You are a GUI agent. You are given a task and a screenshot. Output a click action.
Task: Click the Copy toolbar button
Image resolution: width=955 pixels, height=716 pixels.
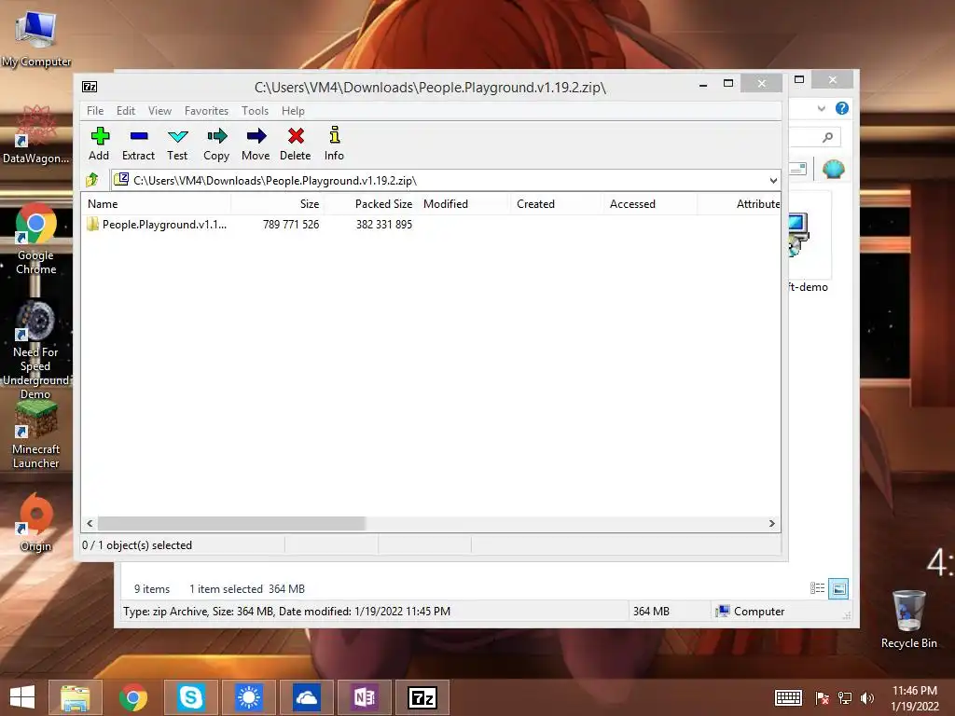click(x=216, y=144)
